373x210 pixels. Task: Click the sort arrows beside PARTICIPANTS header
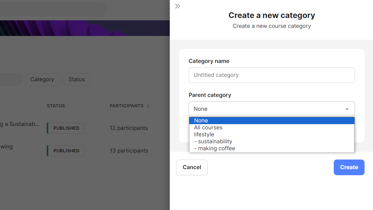point(148,106)
